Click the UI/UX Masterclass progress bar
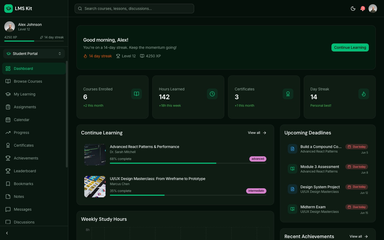The image size is (384, 240). tap(188, 195)
